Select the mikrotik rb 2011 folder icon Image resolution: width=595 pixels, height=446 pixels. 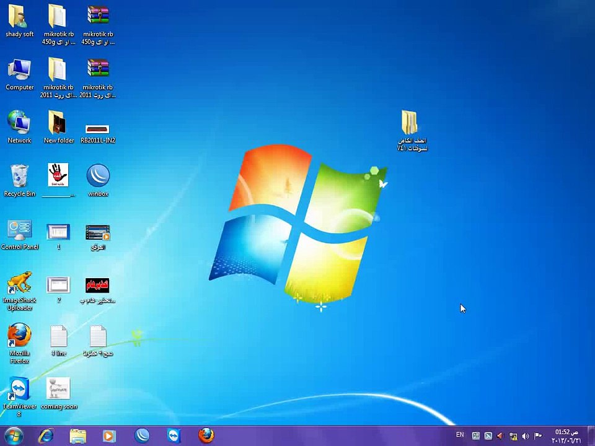[58, 69]
